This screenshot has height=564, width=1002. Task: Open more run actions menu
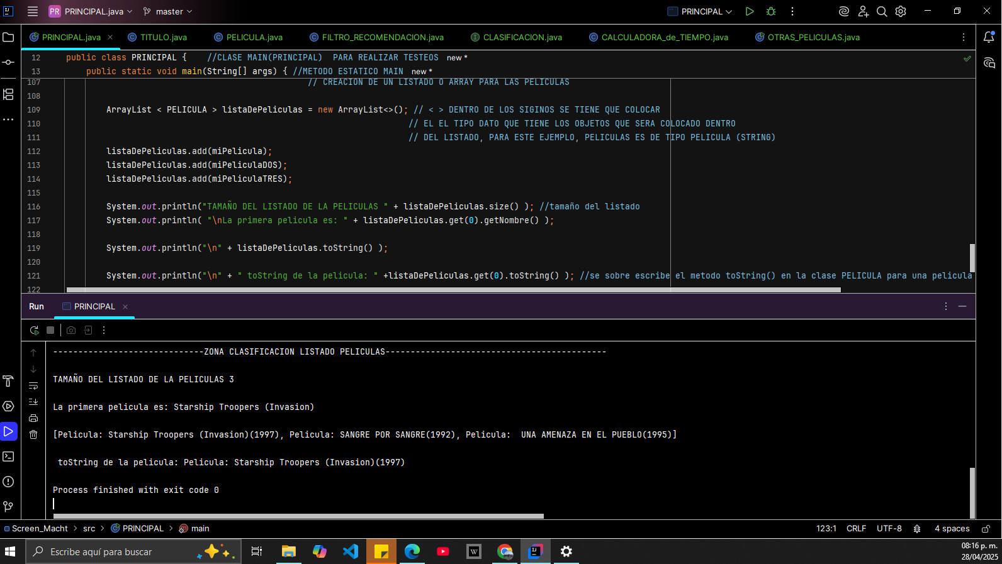(x=792, y=11)
